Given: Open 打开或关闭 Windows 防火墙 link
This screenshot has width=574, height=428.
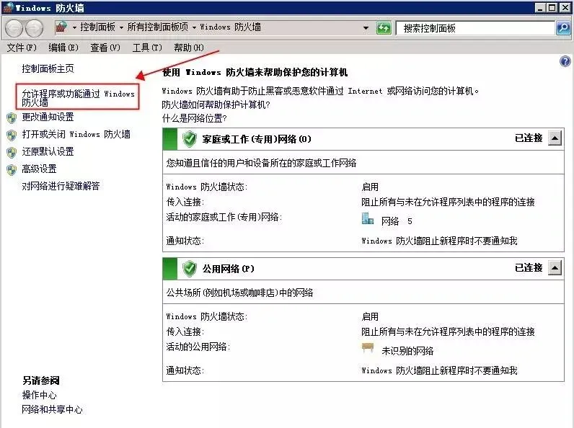Looking at the screenshot, I should [x=76, y=134].
